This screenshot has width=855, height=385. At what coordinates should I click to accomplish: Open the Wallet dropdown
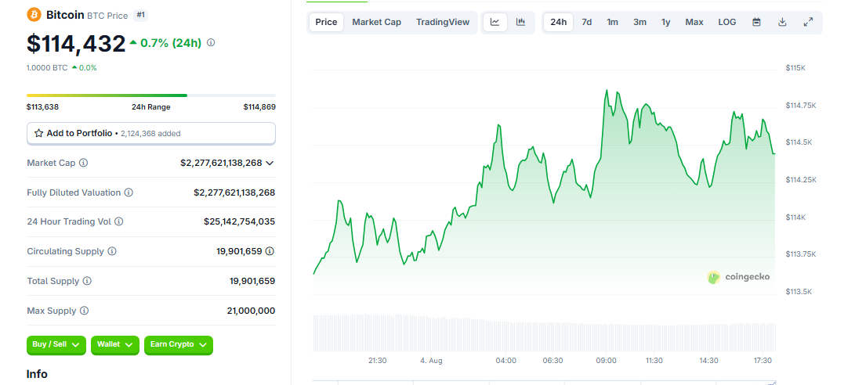point(114,344)
